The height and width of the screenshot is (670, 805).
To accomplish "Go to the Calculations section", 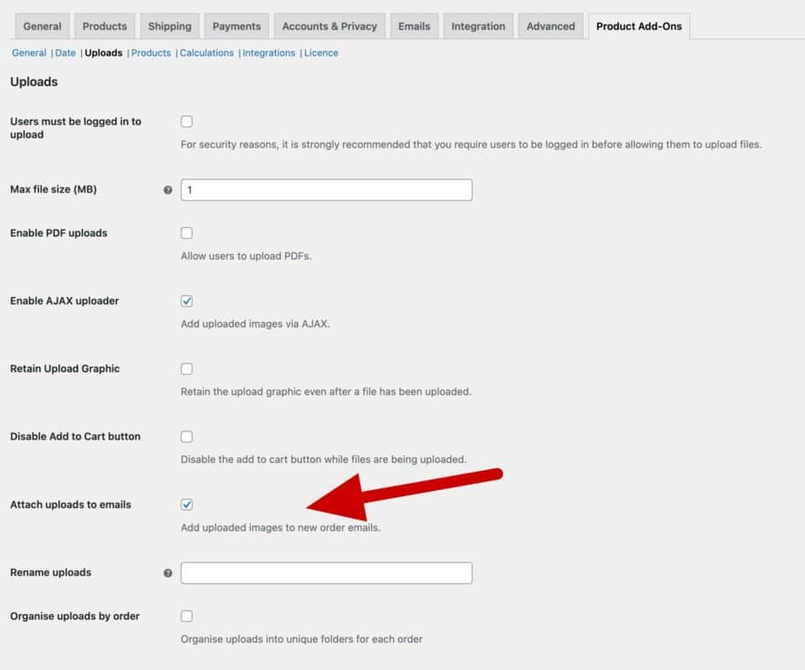I will tap(206, 53).
